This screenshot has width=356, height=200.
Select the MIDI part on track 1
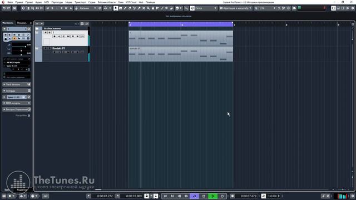(x=181, y=38)
